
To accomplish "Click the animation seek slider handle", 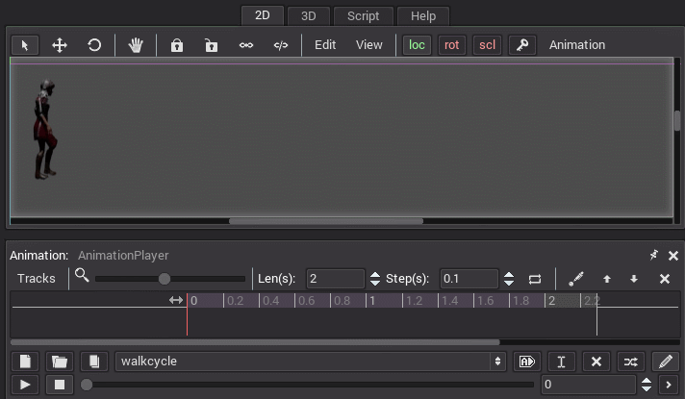I will (x=87, y=385).
